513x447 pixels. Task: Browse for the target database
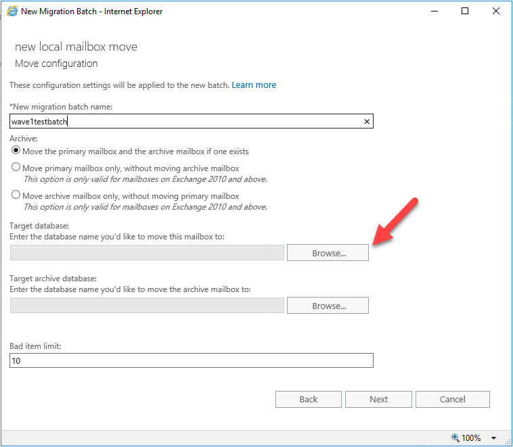click(328, 253)
